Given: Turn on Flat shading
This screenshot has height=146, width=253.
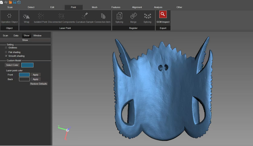Looking at the screenshot, I should [x=6, y=52].
